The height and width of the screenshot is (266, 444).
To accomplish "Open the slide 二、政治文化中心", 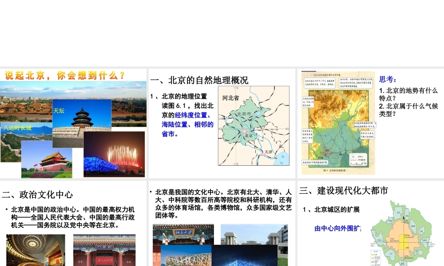I will pos(73,223).
